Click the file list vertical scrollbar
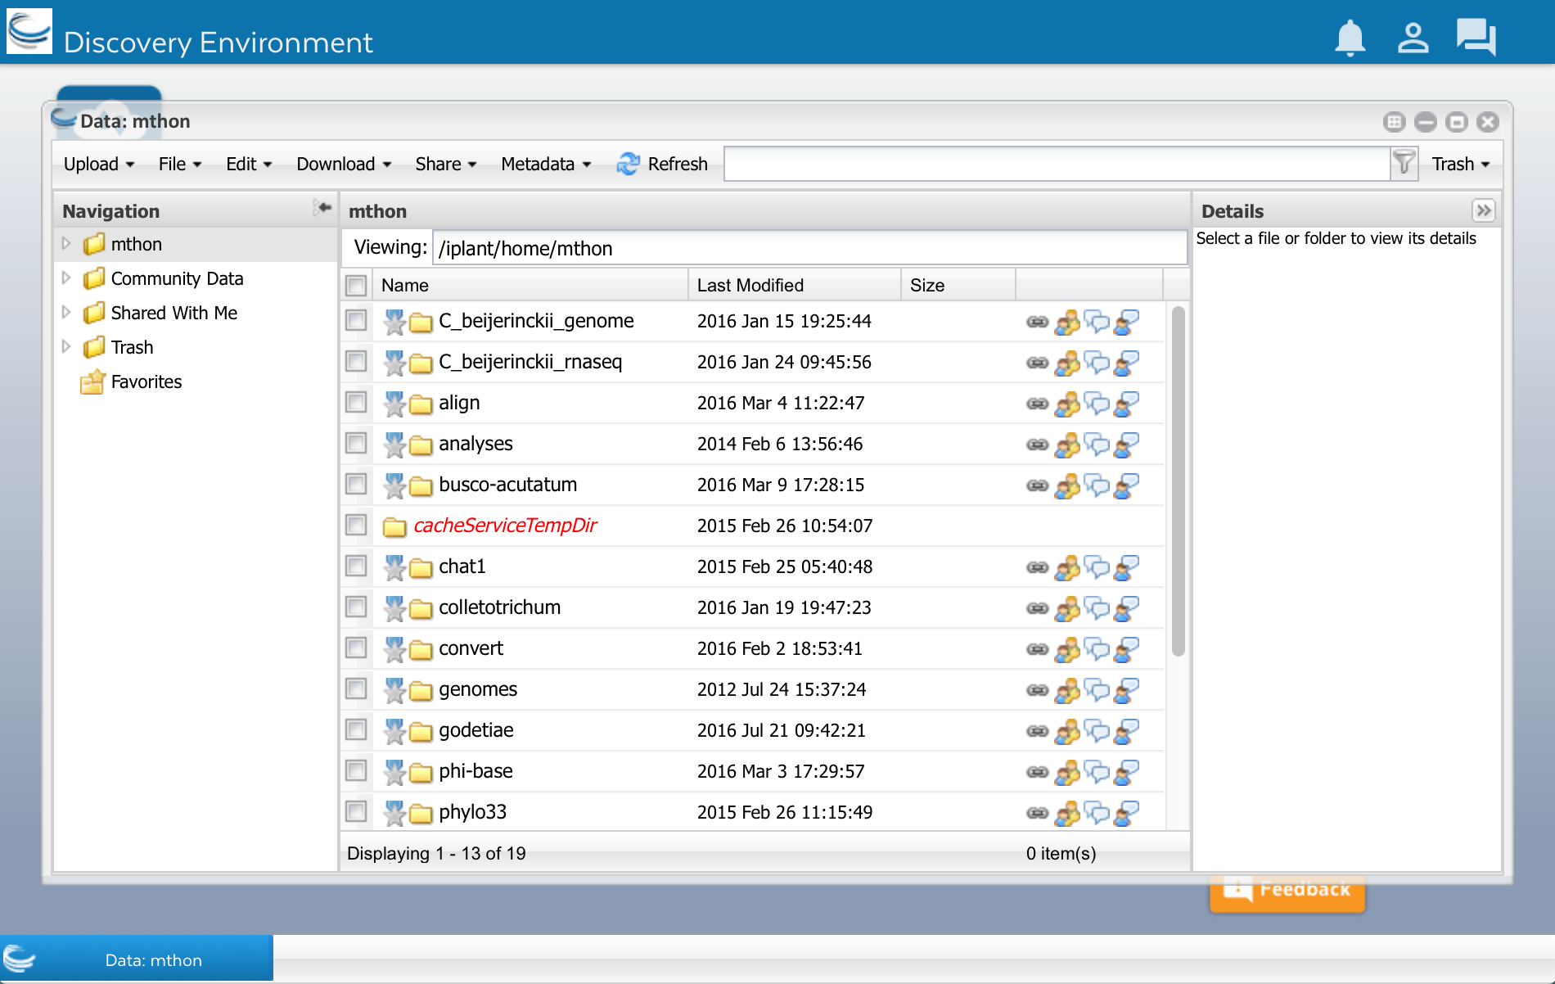1555x984 pixels. (1179, 481)
